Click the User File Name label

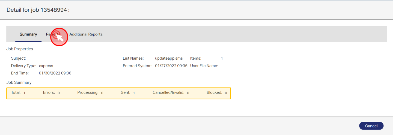pyautogui.click(x=204, y=66)
